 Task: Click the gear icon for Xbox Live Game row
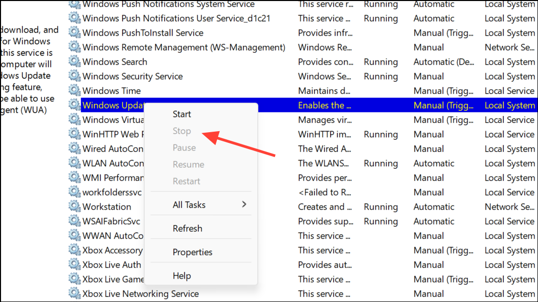coord(74,279)
